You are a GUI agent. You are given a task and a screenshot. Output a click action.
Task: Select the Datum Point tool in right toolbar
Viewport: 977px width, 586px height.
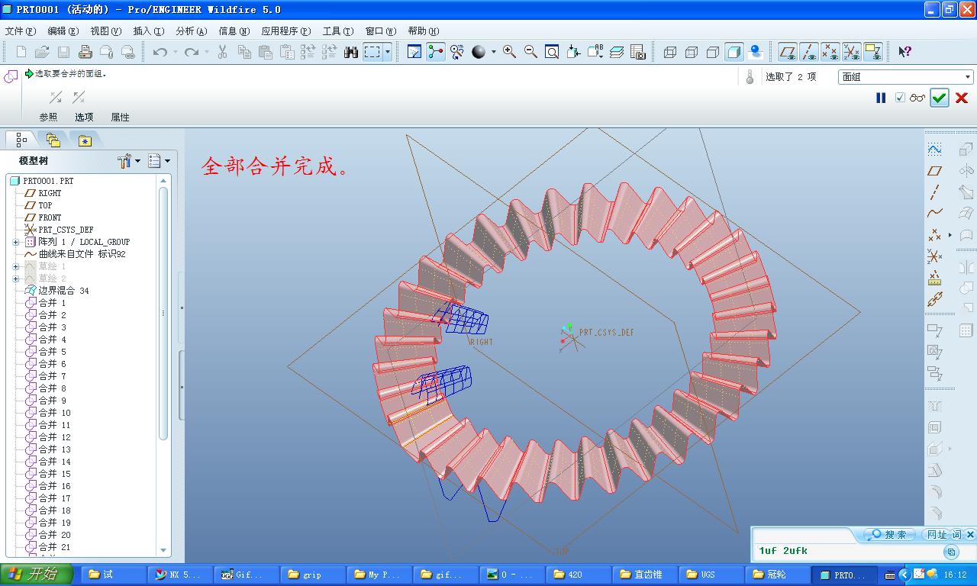click(x=934, y=235)
